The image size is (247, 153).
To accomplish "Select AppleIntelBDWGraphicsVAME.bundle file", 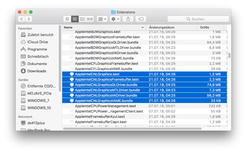I will click(145, 58).
